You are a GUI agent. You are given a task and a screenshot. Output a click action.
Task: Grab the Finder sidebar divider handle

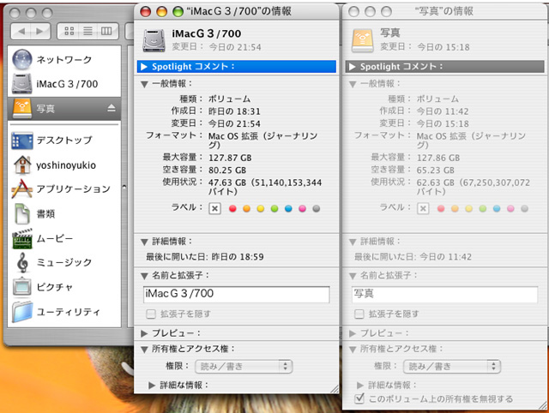tap(124, 187)
